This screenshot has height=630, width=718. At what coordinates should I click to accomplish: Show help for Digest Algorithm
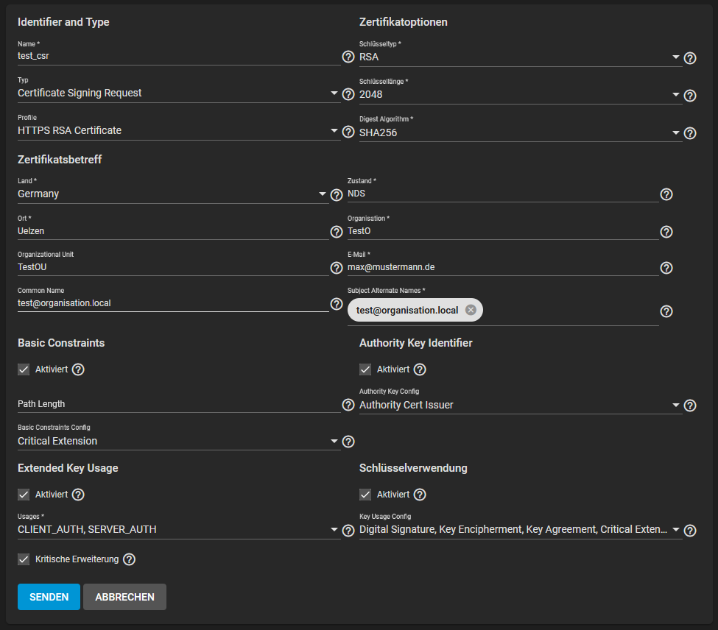coord(689,133)
